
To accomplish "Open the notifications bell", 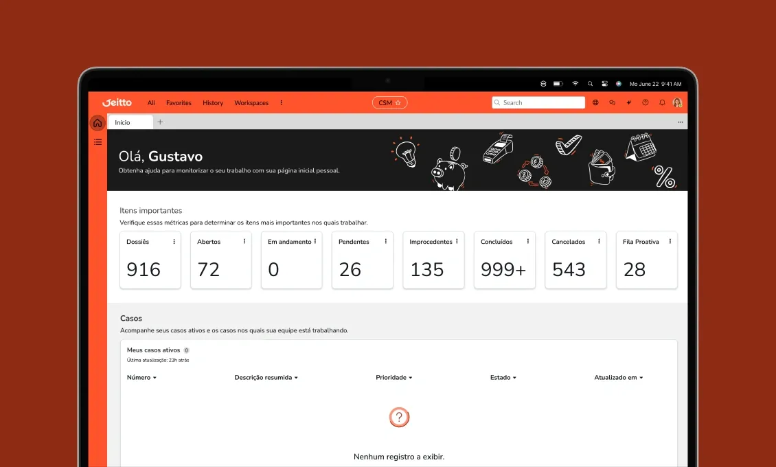I will (662, 102).
